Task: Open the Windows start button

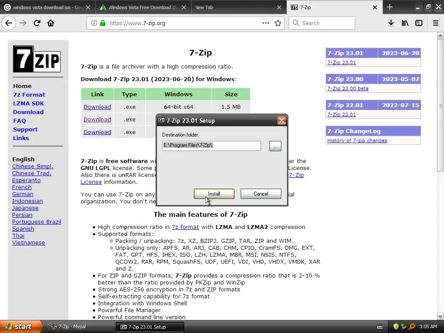Action: (20, 326)
